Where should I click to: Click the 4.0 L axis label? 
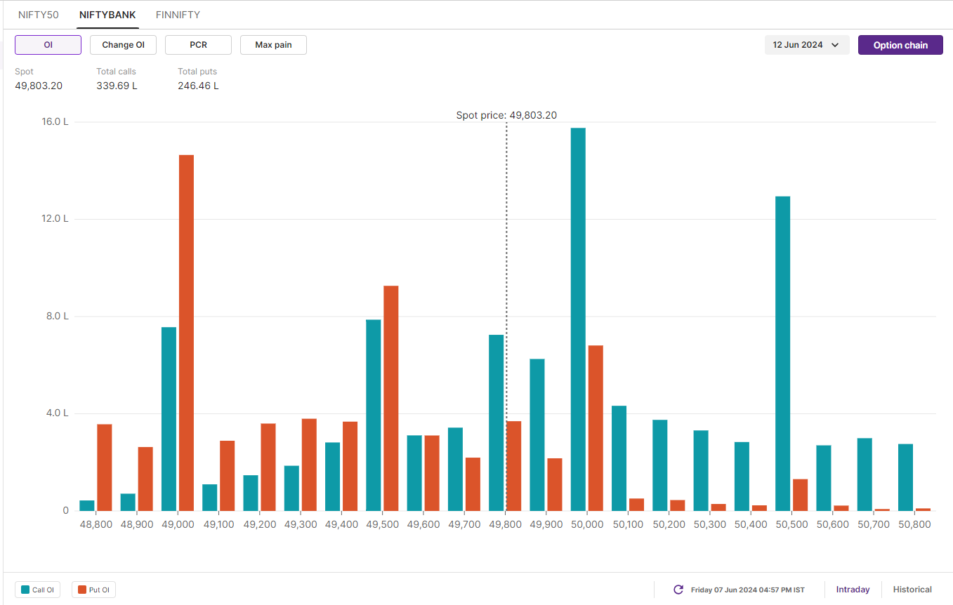coord(58,413)
